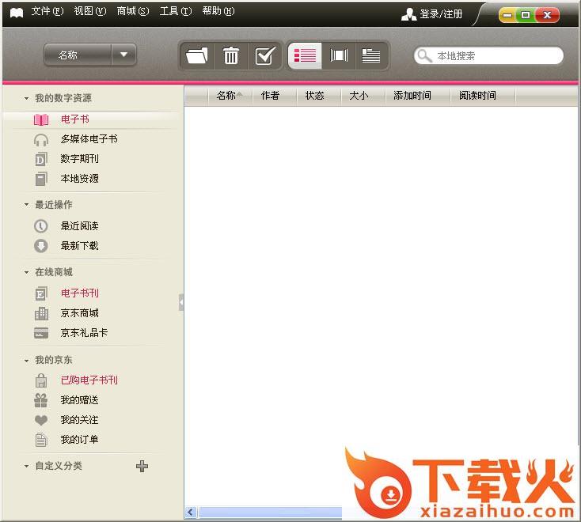
Task: Click the building icon for 京东商城
Action: tap(41, 313)
